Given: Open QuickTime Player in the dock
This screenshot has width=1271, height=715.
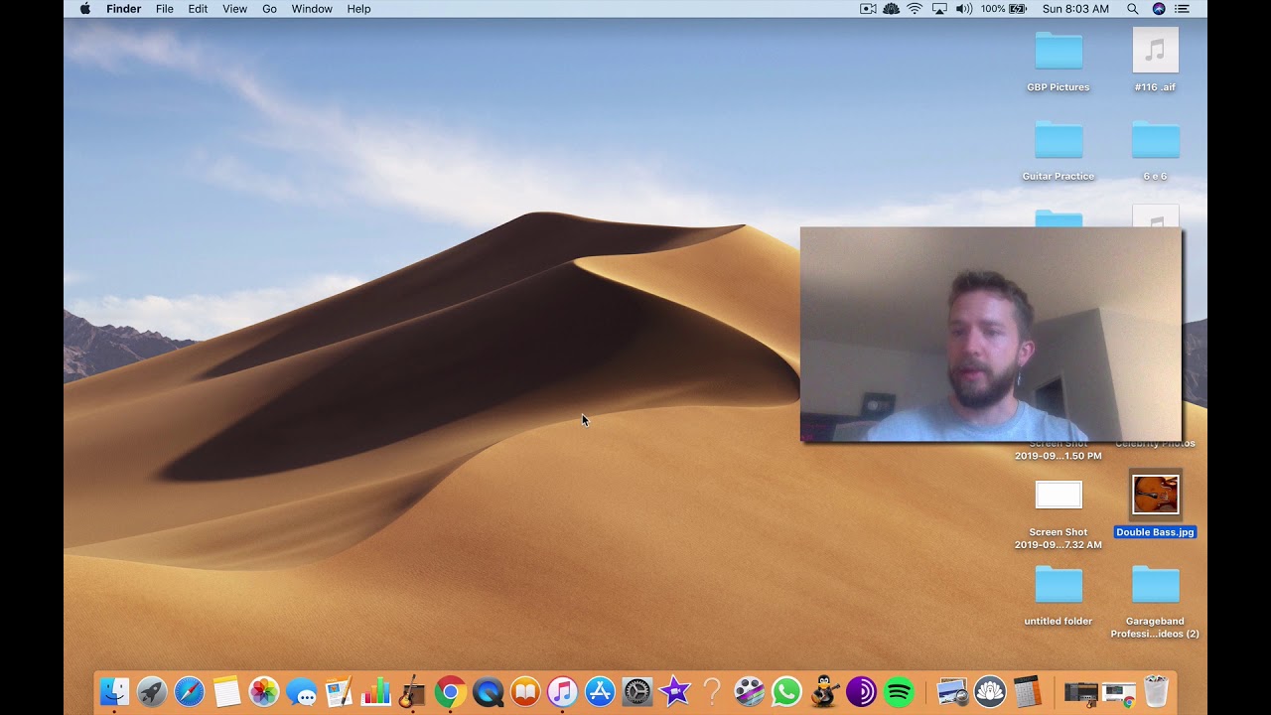Looking at the screenshot, I should 488,691.
